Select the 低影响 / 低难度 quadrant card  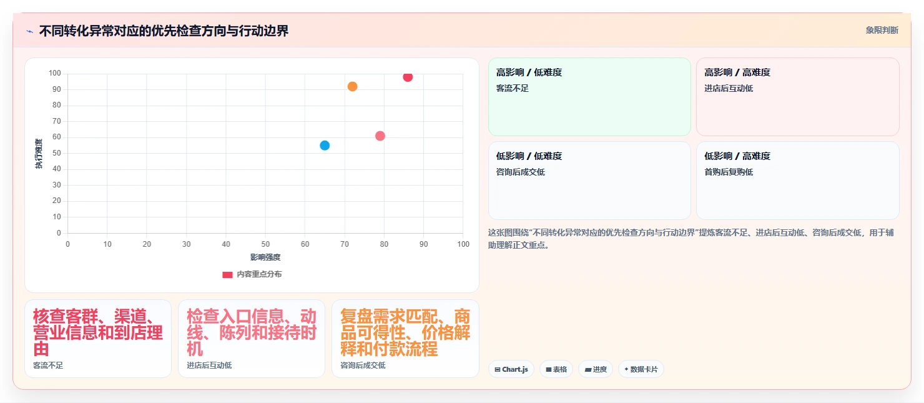coord(589,181)
